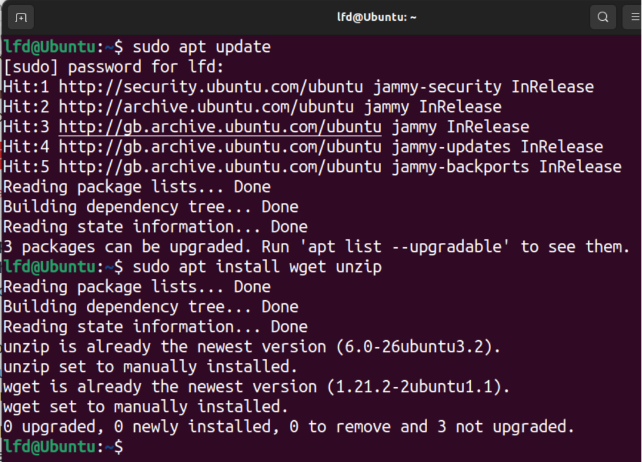
Task: Click the first 'Reading package lists... Done' line
Action: coord(137,187)
